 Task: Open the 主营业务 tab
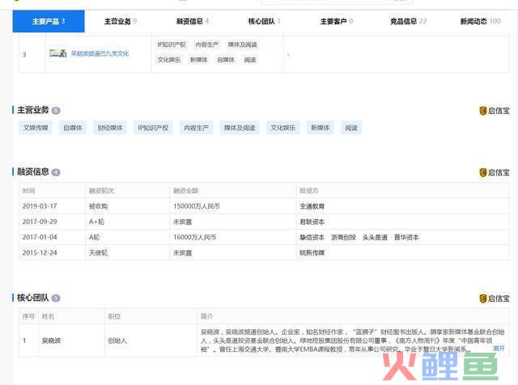click(121, 22)
